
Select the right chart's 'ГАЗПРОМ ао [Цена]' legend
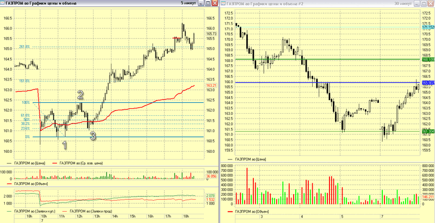click(251, 159)
